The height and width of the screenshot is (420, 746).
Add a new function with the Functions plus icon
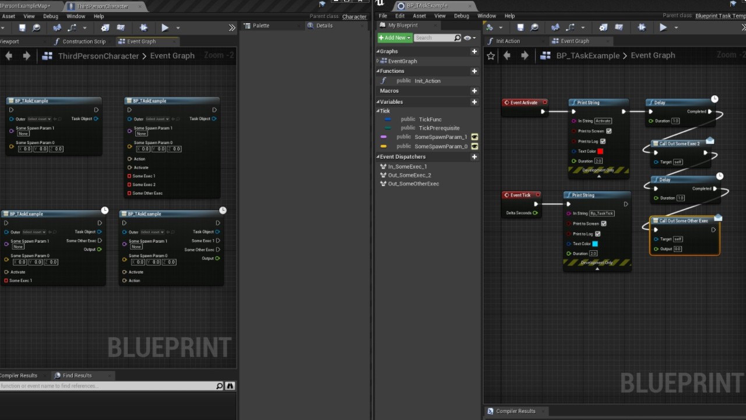tap(474, 71)
